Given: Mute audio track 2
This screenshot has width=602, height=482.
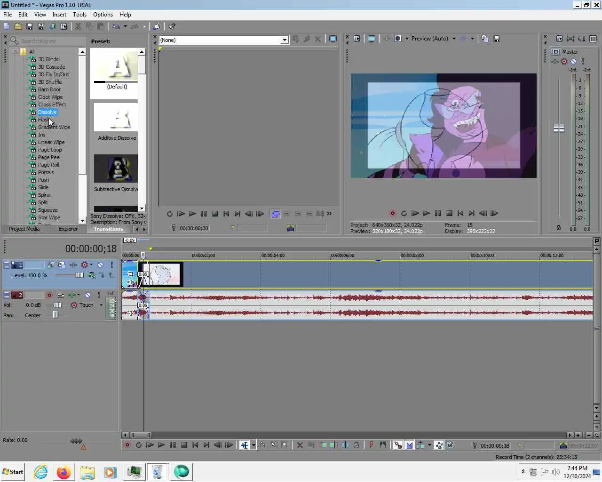Looking at the screenshot, I should click(x=87, y=295).
